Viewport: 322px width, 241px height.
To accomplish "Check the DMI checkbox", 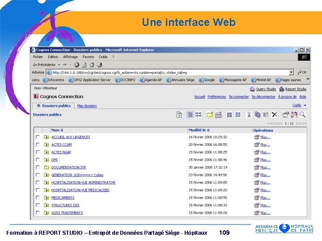I will [38, 160].
